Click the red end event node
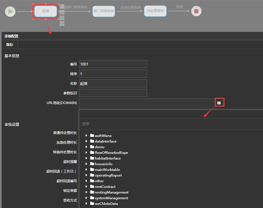This screenshot has width=263, height=208. point(196,12)
